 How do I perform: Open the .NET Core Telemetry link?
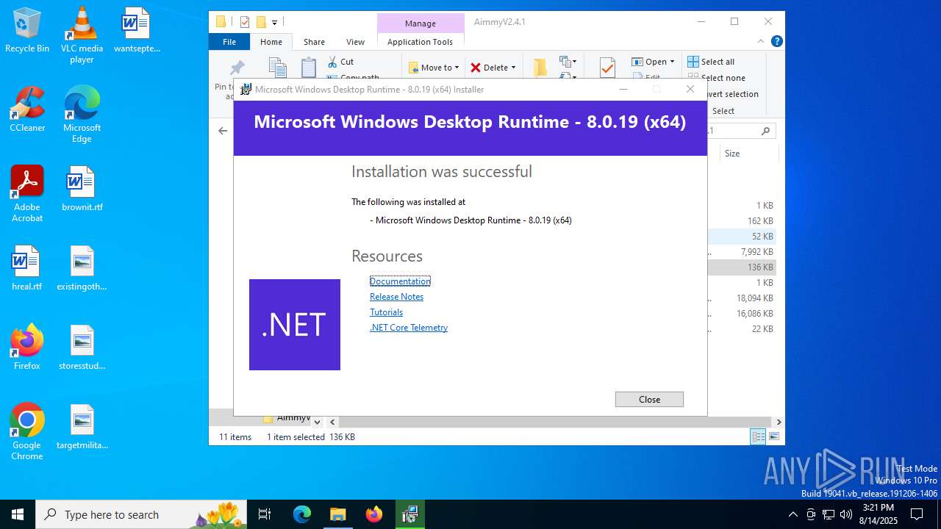(x=409, y=328)
